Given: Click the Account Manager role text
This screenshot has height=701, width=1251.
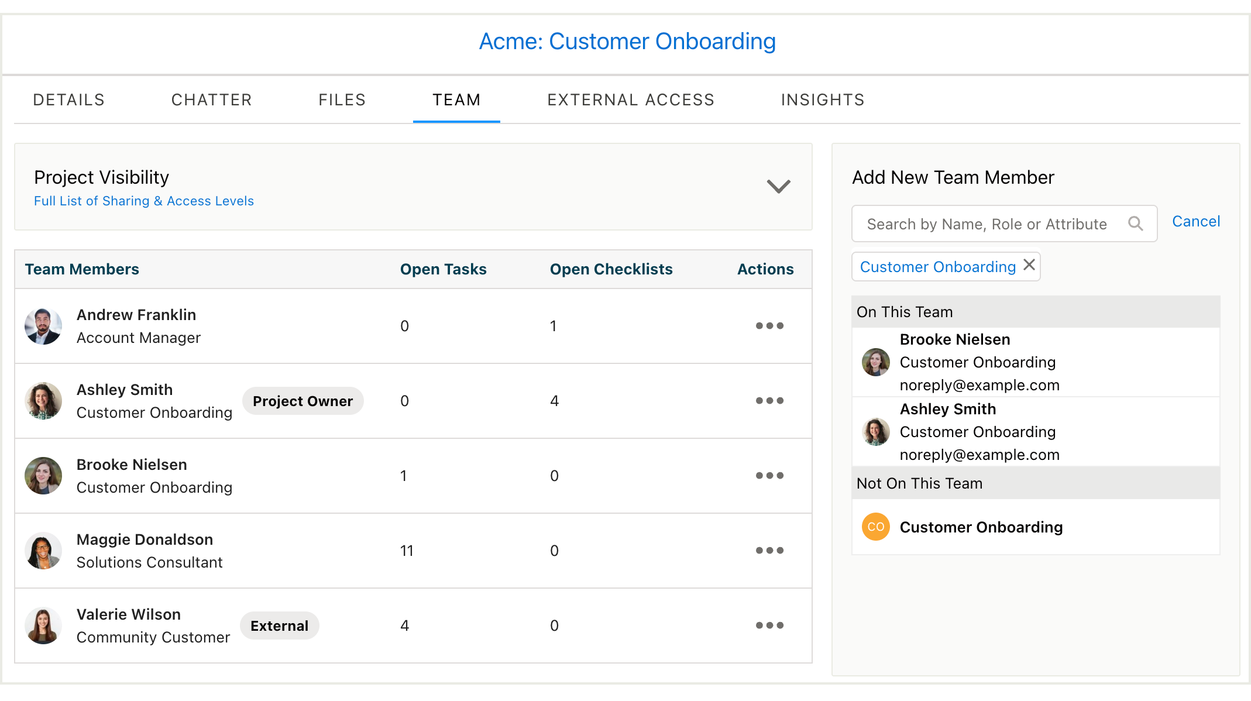Looking at the screenshot, I should point(139,338).
